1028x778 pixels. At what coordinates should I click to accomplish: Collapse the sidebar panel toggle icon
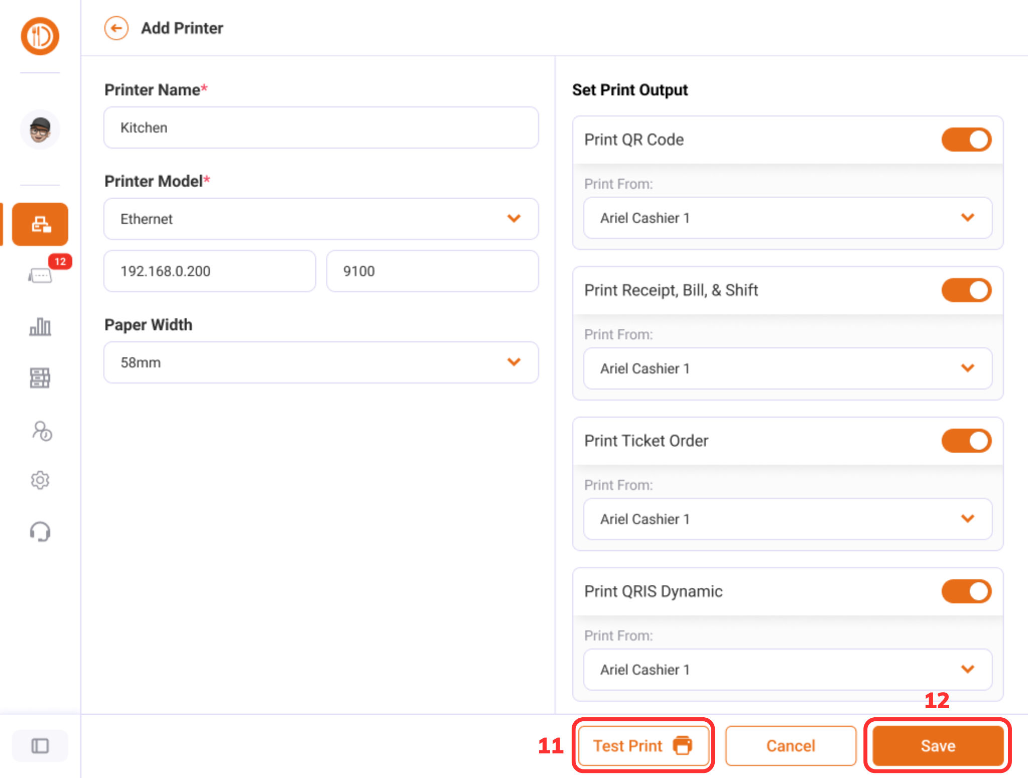pos(40,746)
